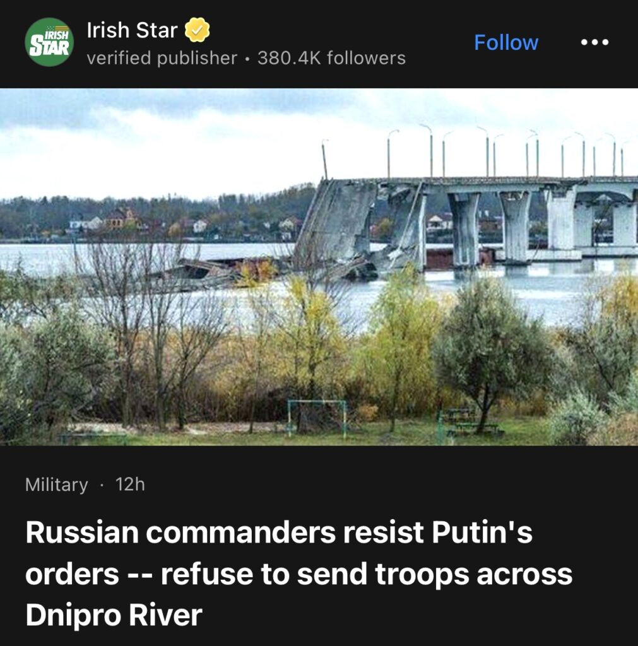Click the "verified publisher" label
This screenshot has height=646, width=638.
click(x=162, y=58)
